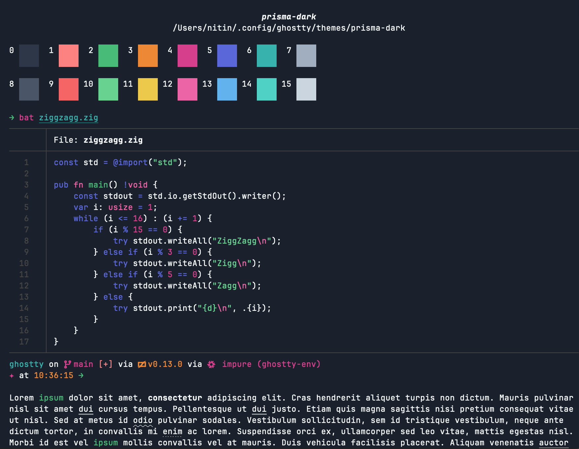Click 'stdout.print' on line 14
Image resolution: width=579 pixels, height=449 pixels.
[162, 308]
